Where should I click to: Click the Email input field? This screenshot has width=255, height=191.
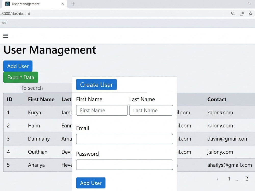(124, 139)
